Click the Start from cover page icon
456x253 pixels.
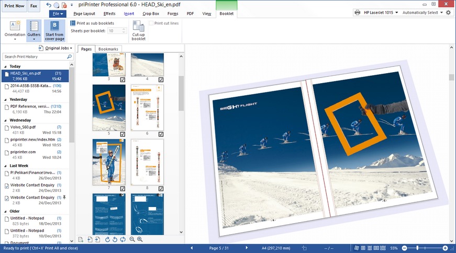click(x=54, y=31)
